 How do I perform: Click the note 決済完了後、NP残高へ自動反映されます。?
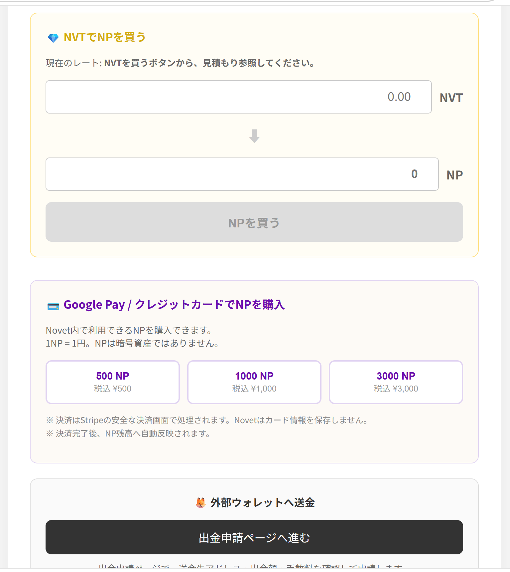[x=128, y=433]
